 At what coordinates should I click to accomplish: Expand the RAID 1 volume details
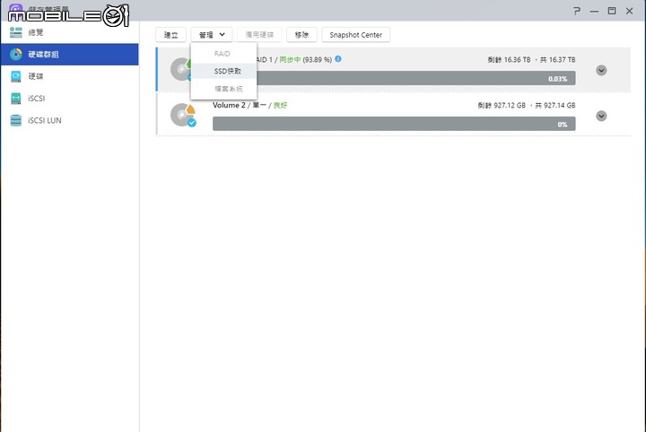point(601,70)
